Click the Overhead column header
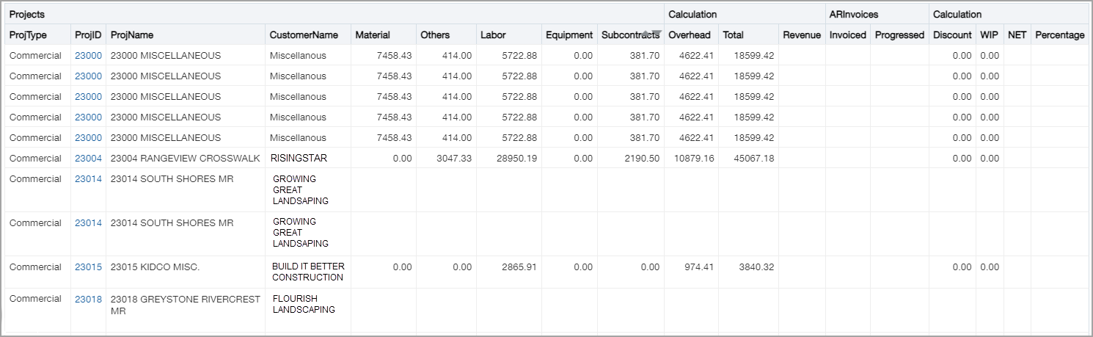The height and width of the screenshot is (337, 1093). coord(689,35)
